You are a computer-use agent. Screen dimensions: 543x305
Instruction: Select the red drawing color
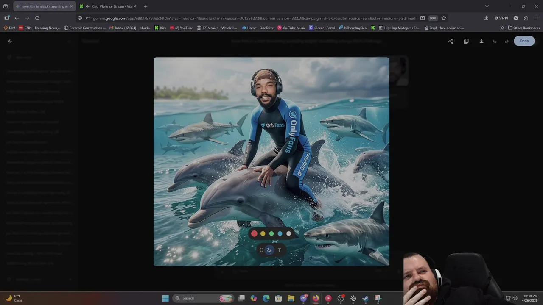tap(254, 233)
